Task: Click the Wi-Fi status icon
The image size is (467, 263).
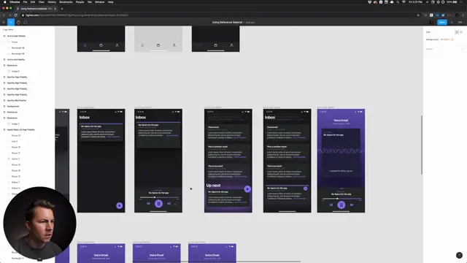Action: click(x=404, y=2)
